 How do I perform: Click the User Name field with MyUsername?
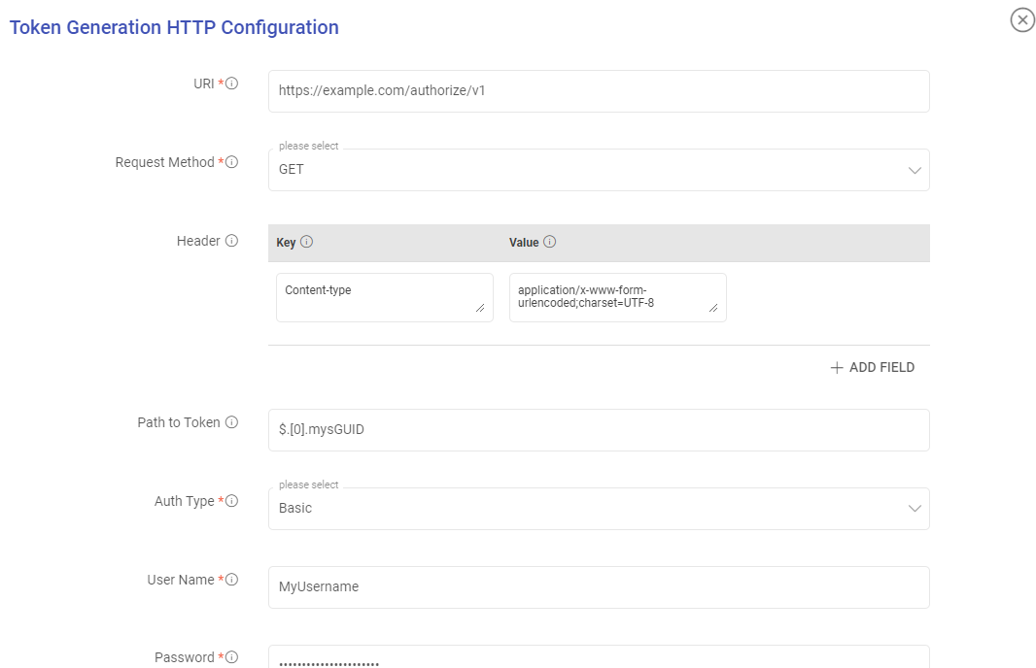pyautogui.click(x=599, y=586)
